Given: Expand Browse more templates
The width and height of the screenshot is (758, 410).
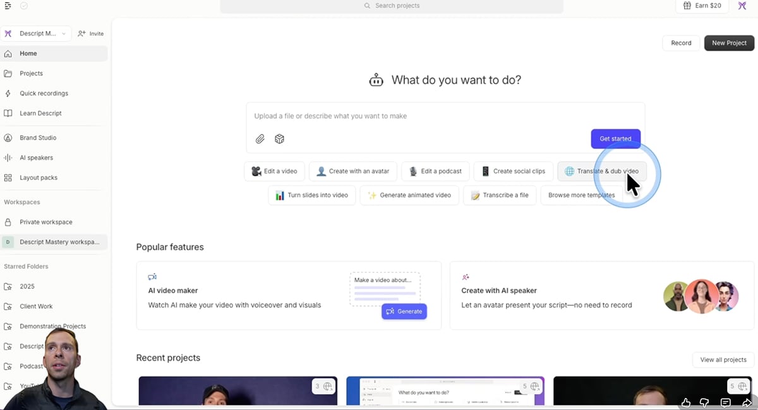Looking at the screenshot, I should coord(581,195).
